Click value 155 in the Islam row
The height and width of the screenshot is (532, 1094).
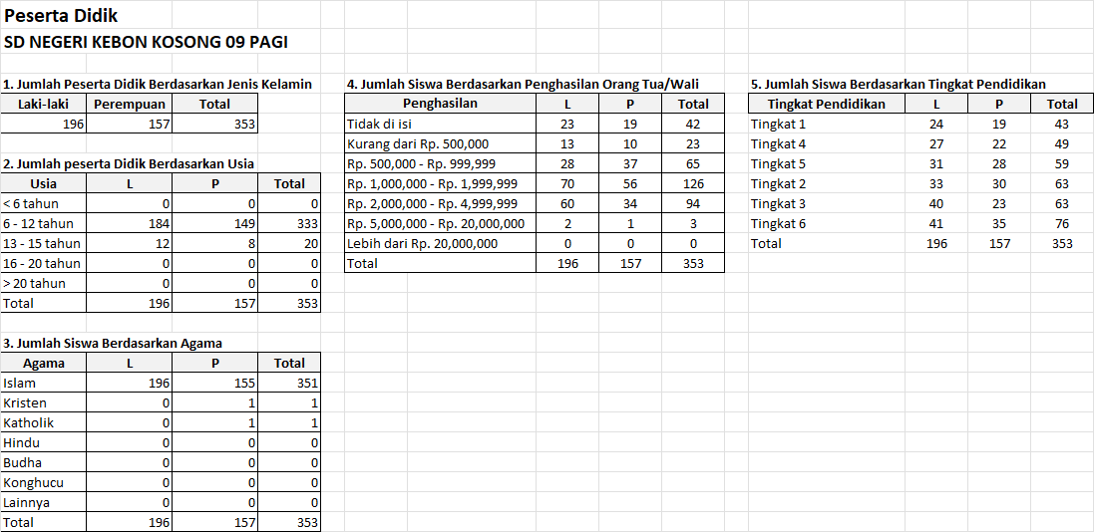pos(214,383)
